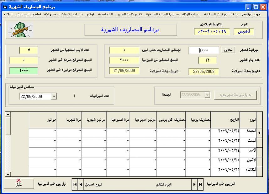This screenshot has height=194, width=269.
Task: Click the بداية ميزانية شهر جديد button
Action: point(235,95)
